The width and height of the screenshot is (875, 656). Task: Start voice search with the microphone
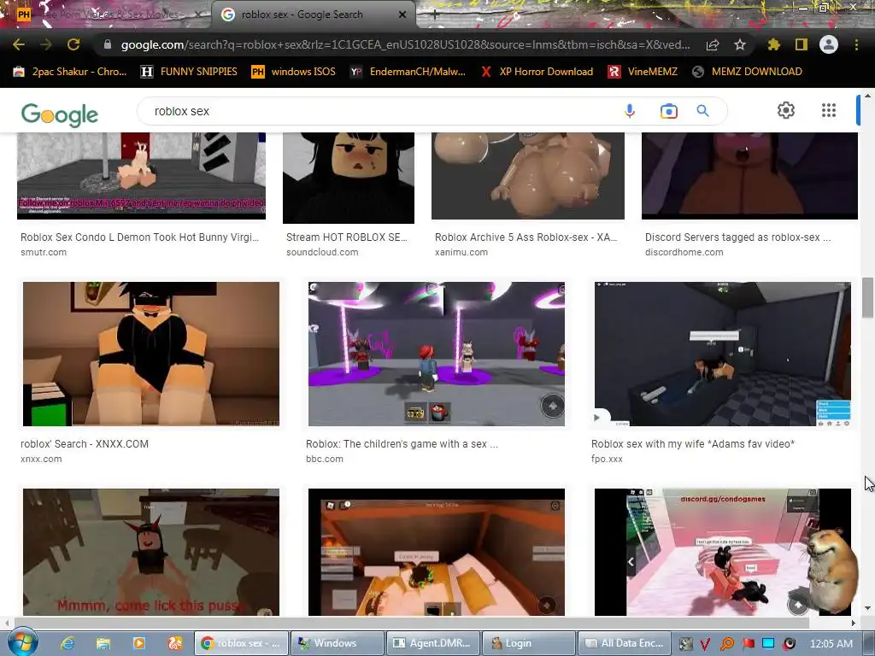coord(630,111)
